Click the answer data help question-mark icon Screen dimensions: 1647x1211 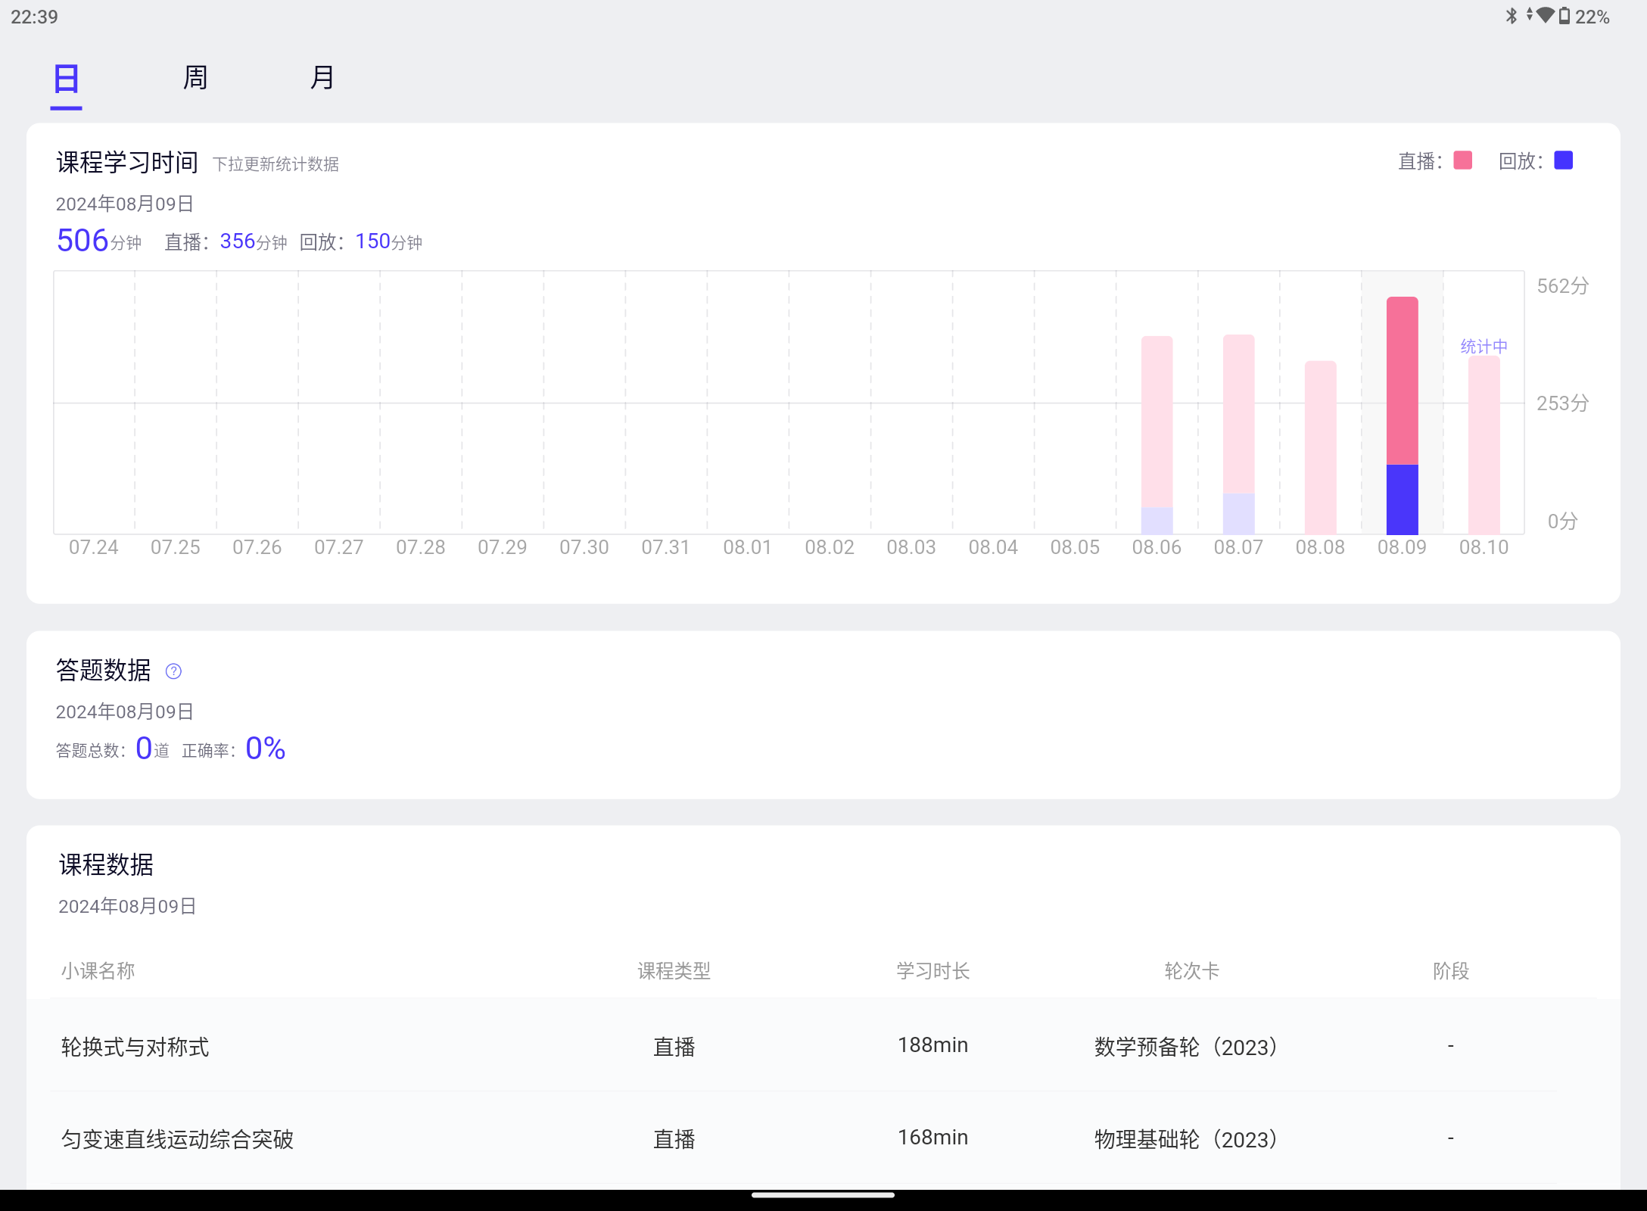coord(173,671)
